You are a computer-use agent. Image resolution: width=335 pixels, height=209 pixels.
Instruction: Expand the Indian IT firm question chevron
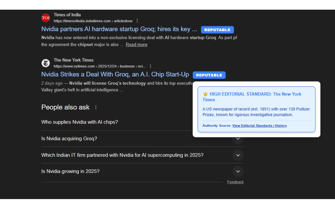click(x=238, y=155)
